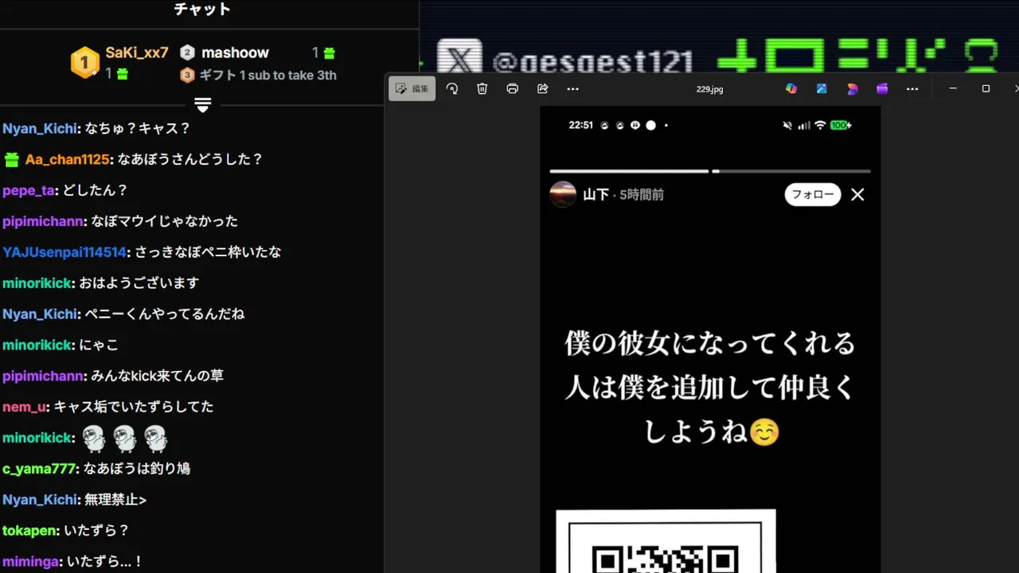Click the 編集 edit button in Photos

[412, 88]
